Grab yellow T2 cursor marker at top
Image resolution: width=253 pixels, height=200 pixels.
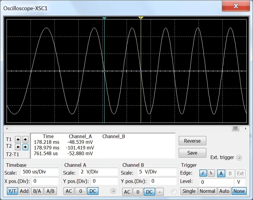click(141, 18)
